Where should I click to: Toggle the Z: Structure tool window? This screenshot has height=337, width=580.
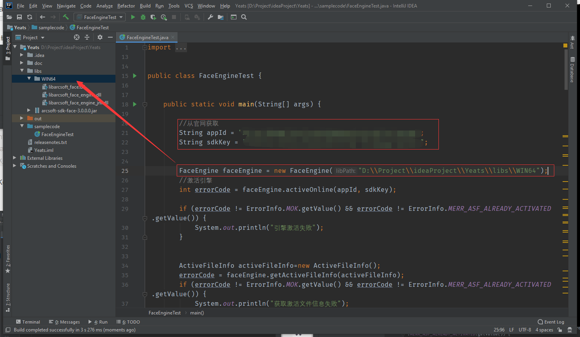(8, 297)
